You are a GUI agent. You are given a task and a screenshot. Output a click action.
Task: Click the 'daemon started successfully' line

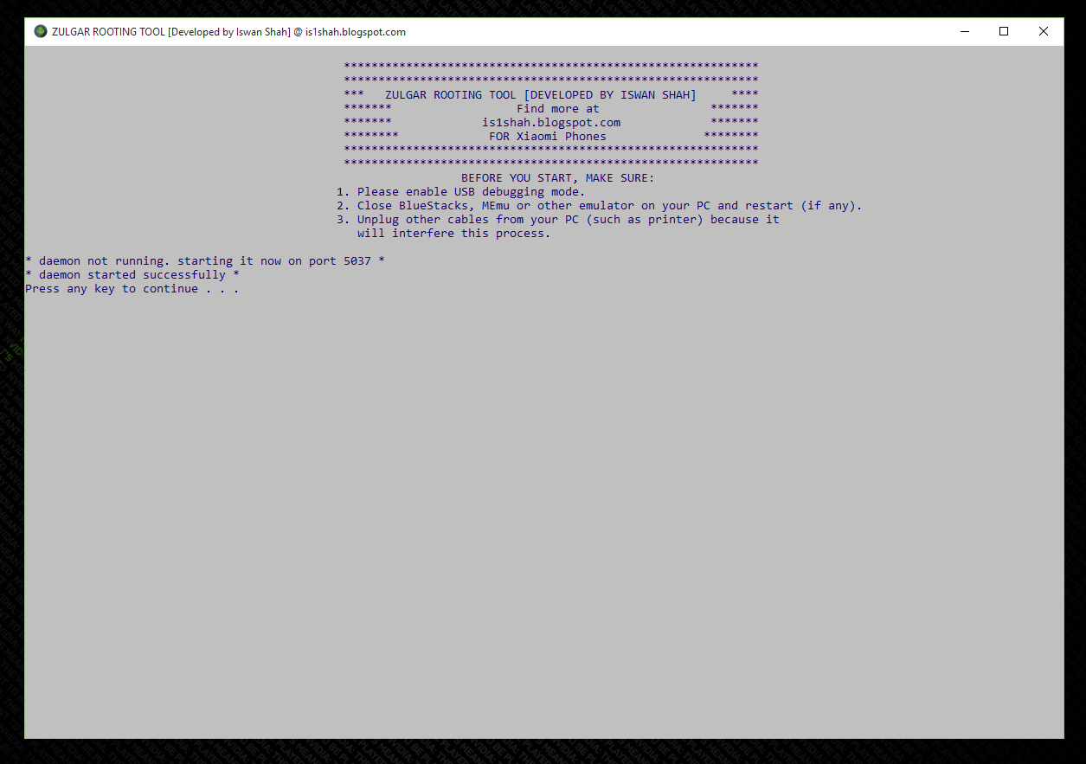click(132, 275)
